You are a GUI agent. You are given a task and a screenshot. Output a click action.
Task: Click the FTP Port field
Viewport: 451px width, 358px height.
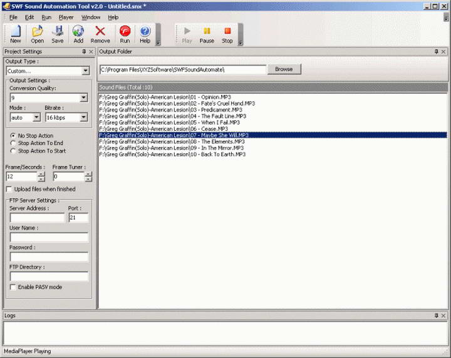(x=78, y=218)
